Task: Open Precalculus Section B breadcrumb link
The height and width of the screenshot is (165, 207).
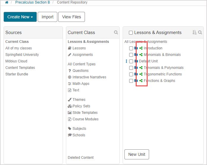Action: click(x=33, y=2)
